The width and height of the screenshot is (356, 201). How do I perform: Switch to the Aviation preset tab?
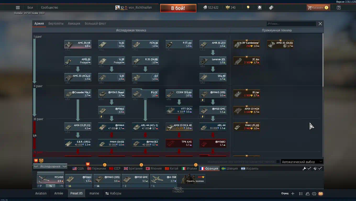pyautogui.click(x=41, y=193)
